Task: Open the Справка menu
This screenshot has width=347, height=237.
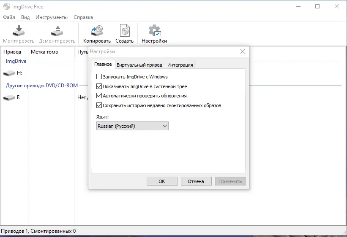Action: click(83, 17)
